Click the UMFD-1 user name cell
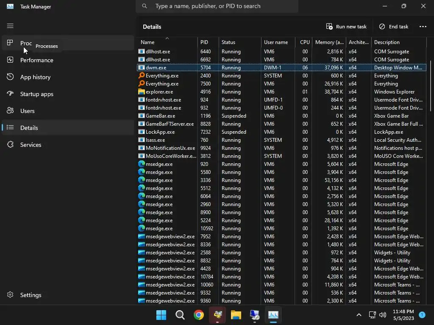The height and width of the screenshot is (325, 434). (273, 100)
